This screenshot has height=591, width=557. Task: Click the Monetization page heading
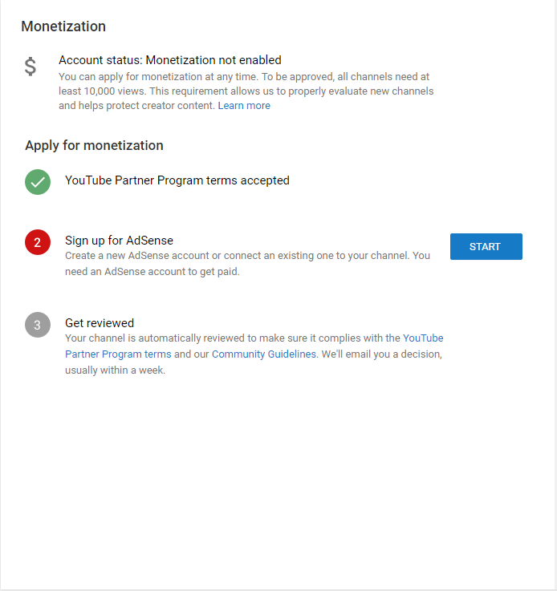pos(63,26)
